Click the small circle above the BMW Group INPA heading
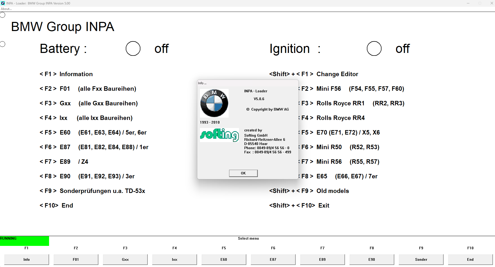Screen dimensions: 495x267 [3, 15]
